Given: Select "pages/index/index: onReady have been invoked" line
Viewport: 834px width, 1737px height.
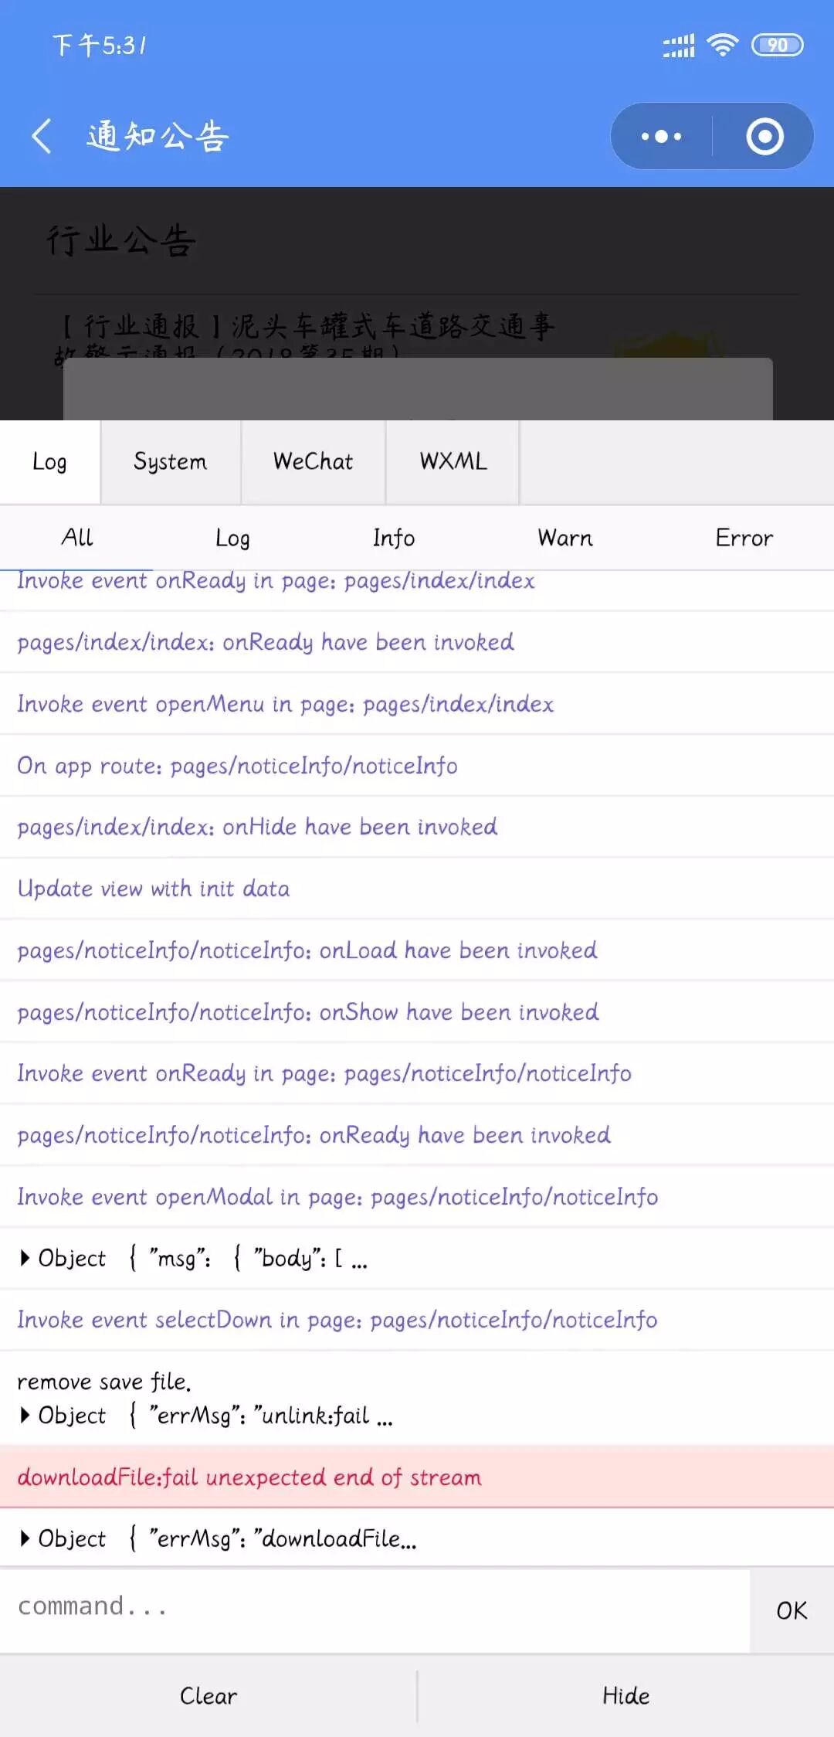Looking at the screenshot, I should (x=417, y=642).
